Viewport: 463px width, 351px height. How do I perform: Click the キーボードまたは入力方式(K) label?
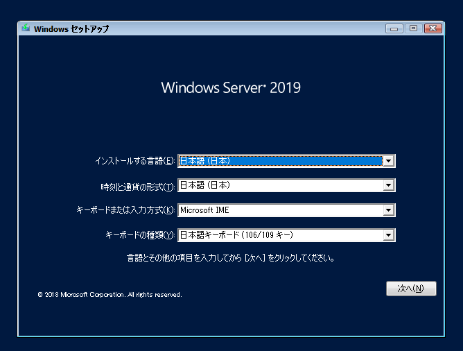click(x=125, y=210)
